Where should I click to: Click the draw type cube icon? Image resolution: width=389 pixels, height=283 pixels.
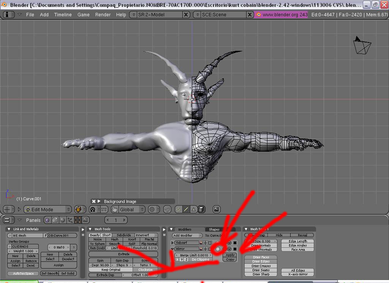[x=79, y=209]
